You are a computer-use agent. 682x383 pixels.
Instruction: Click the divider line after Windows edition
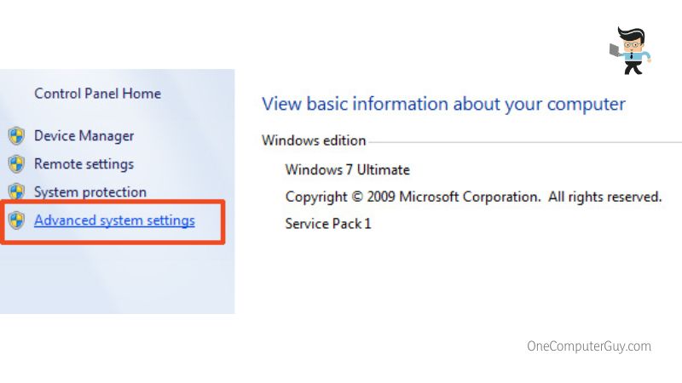click(525, 142)
